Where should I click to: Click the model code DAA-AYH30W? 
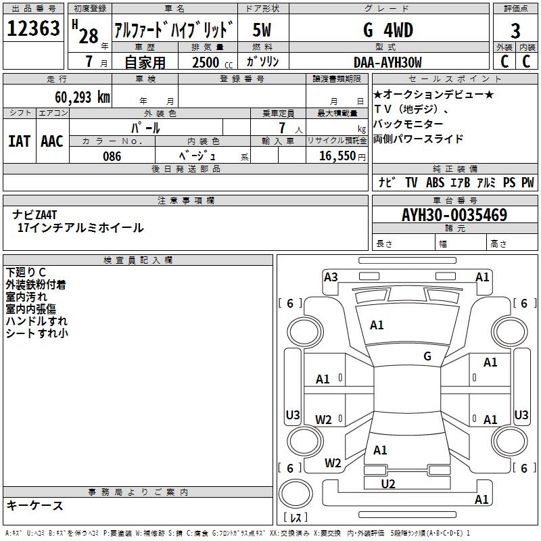[387, 62]
